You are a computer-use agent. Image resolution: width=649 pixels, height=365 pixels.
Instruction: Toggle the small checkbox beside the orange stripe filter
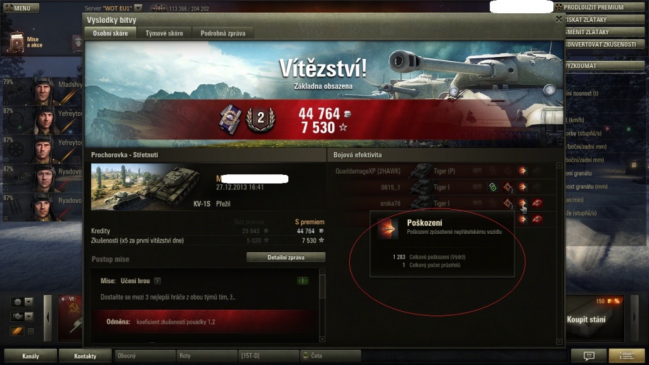pyautogui.click(x=30, y=331)
